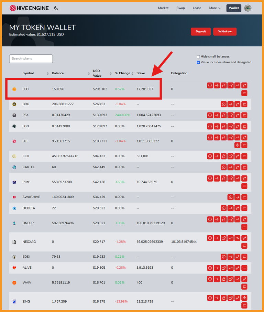Click the BEE lightning bolt icon
Viewport: 264px width, 312px height.
238,145
